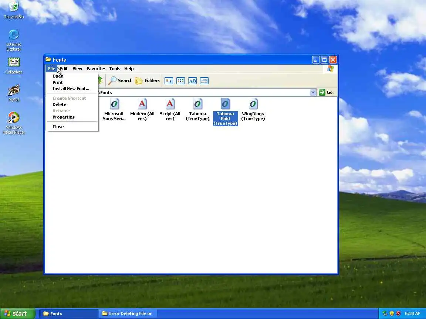The image size is (426, 319).
Task: Click the Search magnifier toolbar button
Action: (x=120, y=80)
